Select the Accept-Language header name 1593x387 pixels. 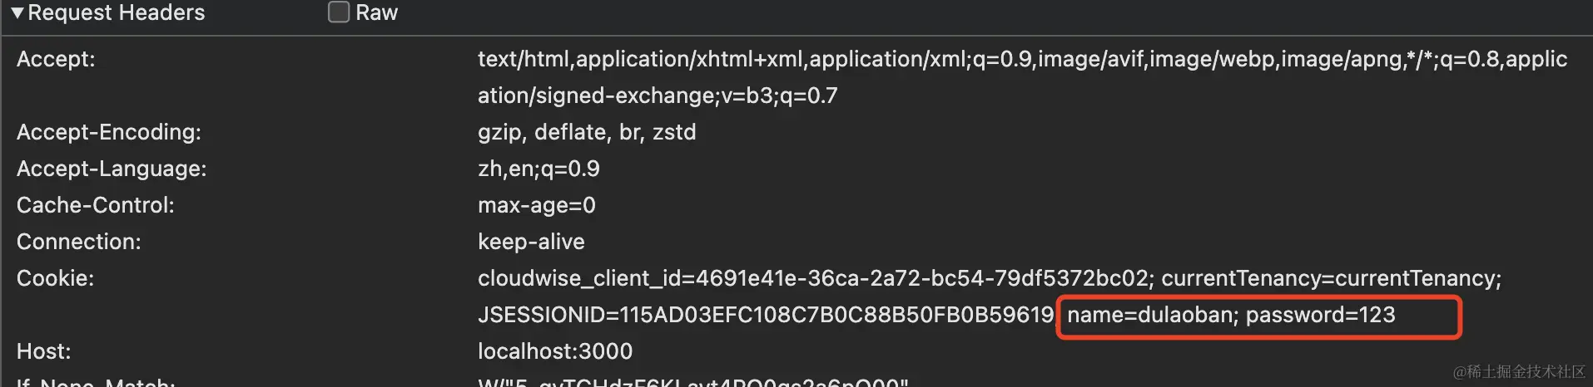[x=112, y=169]
